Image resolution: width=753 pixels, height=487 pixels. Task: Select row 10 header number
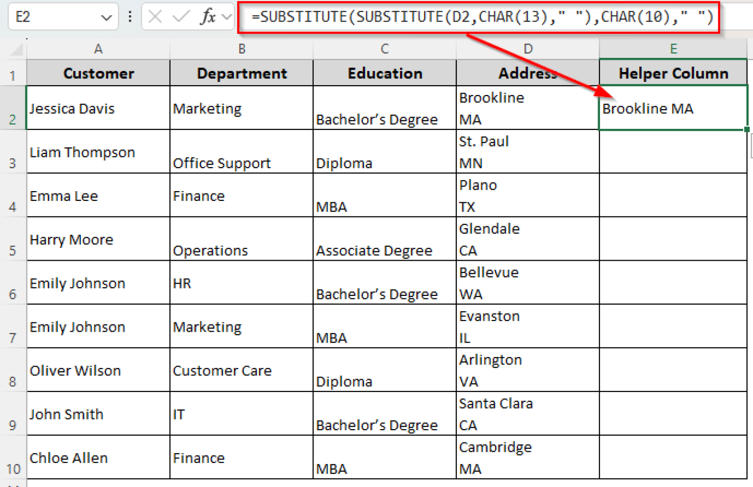(x=13, y=468)
